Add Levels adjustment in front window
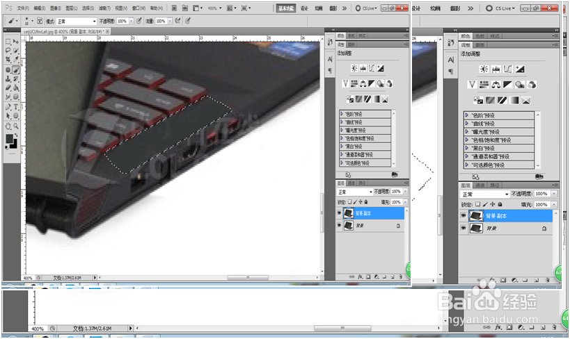The image size is (570, 339). (x=363, y=68)
